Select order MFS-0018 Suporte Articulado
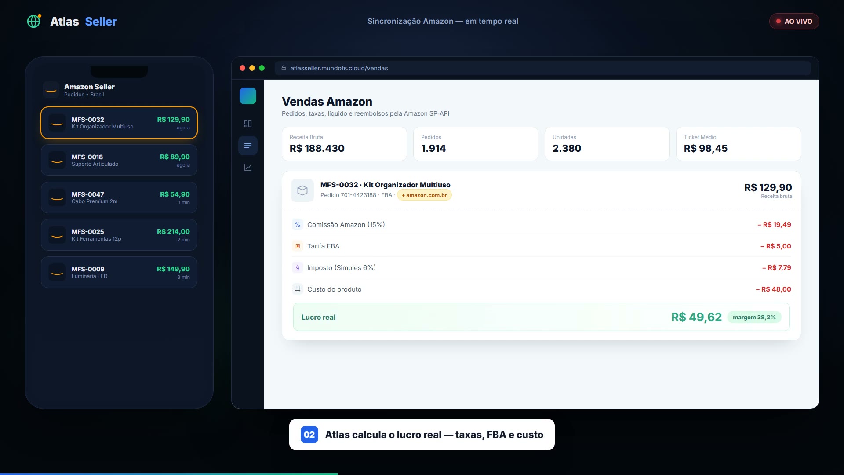 point(119,160)
